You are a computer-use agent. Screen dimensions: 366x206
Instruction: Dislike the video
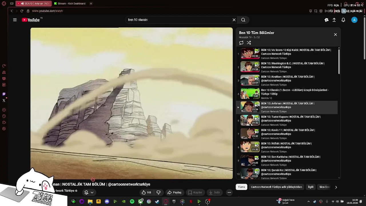[x=158, y=193]
